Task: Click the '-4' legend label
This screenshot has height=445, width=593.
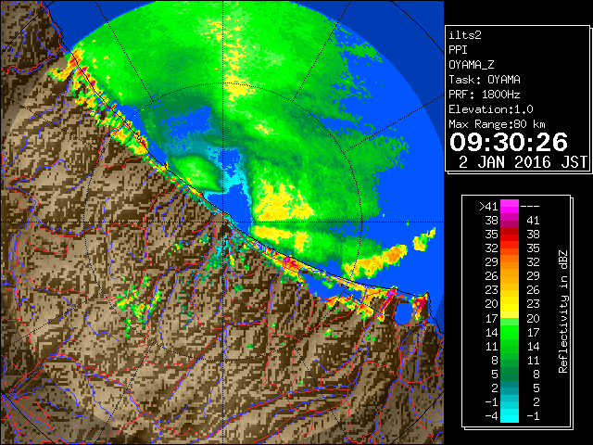Action: [x=491, y=416]
